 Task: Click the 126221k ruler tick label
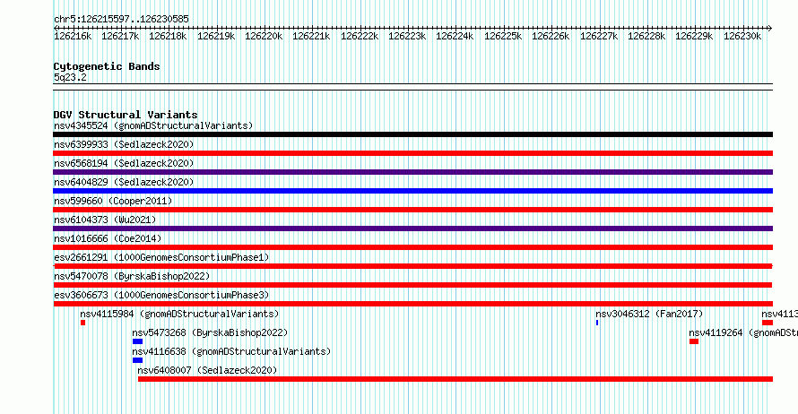coord(311,36)
